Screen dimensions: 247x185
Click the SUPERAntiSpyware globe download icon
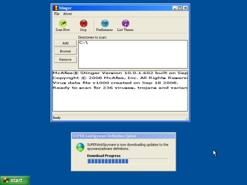pos(80,147)
